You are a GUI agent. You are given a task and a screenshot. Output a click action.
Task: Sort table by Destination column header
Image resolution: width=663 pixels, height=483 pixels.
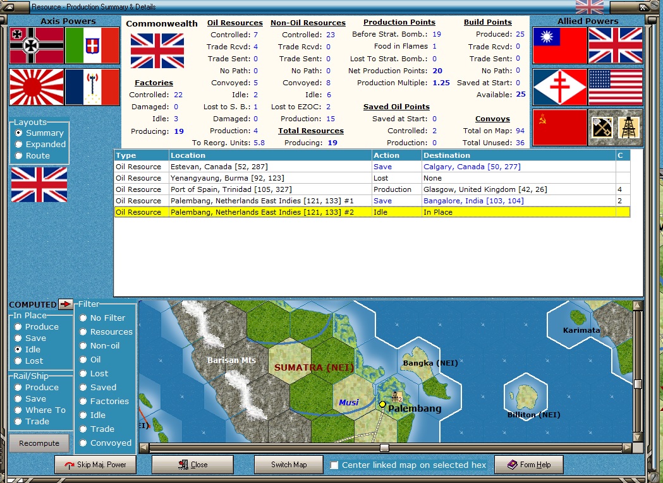coord(519,155)
